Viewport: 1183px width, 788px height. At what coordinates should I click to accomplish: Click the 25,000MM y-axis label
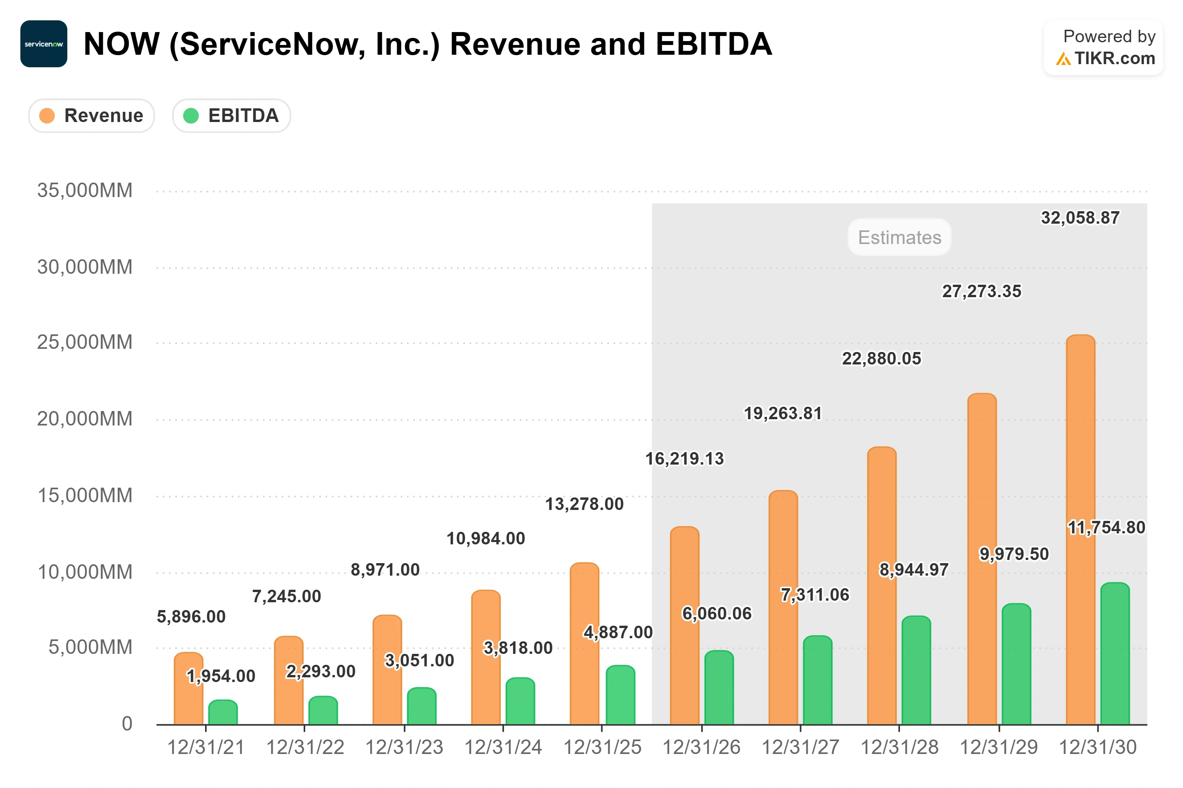(85, 342)
